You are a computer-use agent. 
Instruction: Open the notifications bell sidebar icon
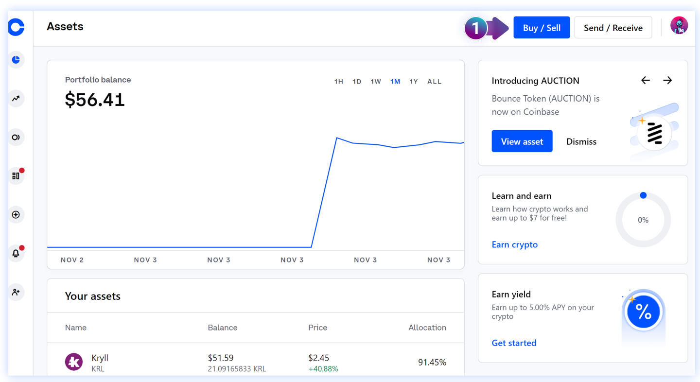click(16, 253)
